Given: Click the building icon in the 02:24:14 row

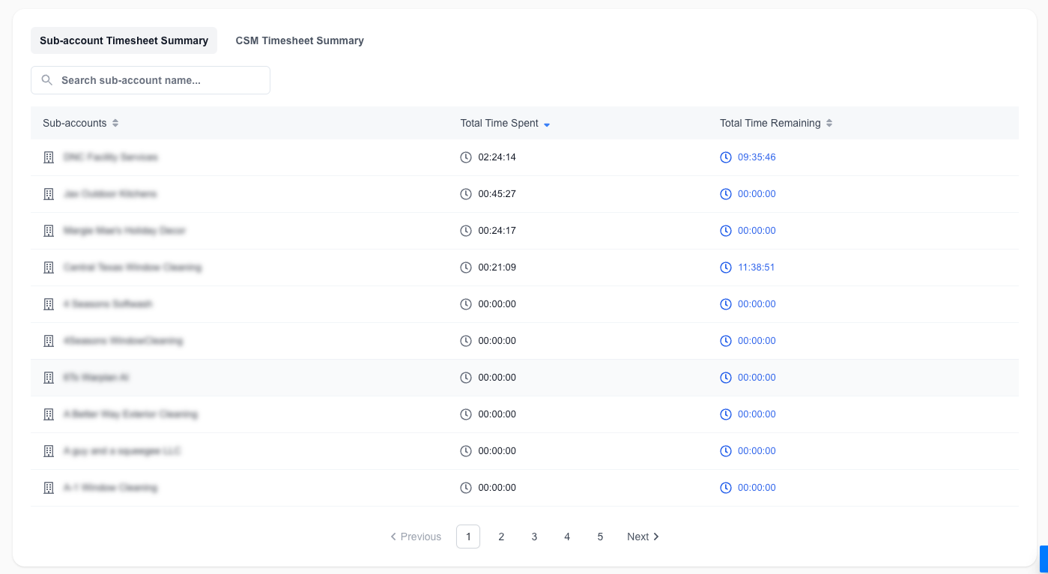Looking at the screenshot, I should 49,157.
